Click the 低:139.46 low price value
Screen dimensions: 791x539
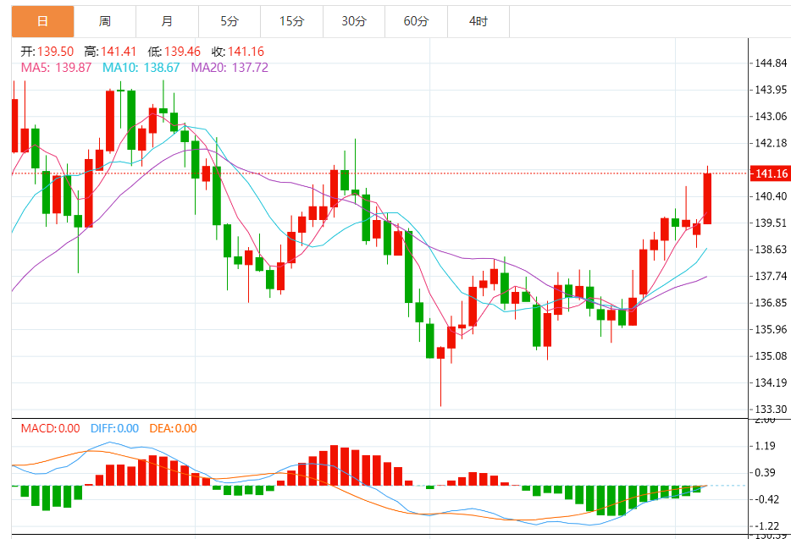coord(174,52)
